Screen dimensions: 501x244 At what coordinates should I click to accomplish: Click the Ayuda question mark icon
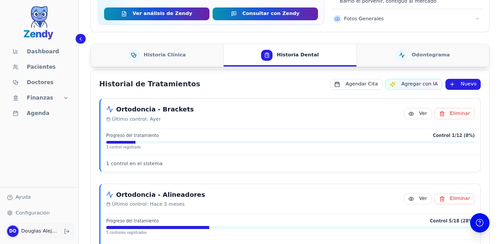[10, 197]
